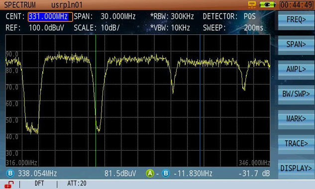Image resolution: width=315 pixels, height=189 pixels.
Task: Click the REF 100.0dBuV value
Action: (x=46, y=28)
